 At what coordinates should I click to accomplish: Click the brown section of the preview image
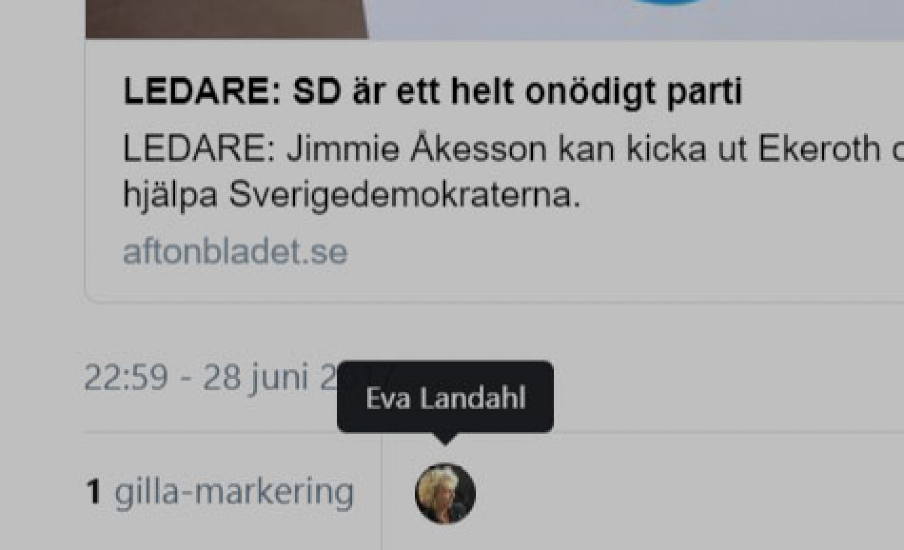coord(226,19)
